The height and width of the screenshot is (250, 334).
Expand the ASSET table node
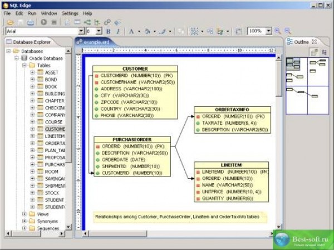[x=32, y=72]
